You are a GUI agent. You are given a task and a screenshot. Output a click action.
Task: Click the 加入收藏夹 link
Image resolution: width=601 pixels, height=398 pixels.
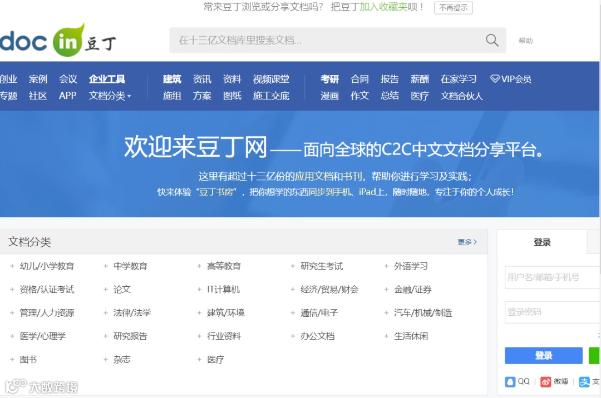(383, 7)
